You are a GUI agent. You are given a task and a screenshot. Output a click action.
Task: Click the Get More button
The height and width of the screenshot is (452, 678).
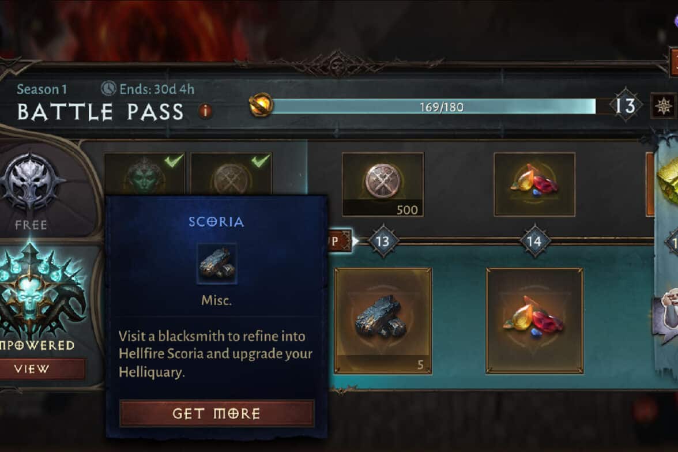coord(217,413)
